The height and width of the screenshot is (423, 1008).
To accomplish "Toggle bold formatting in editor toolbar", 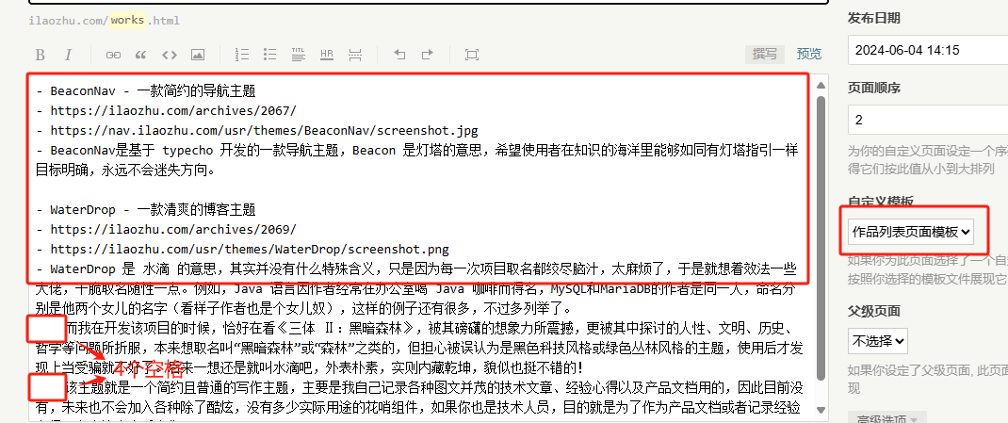I will (x=40, y=55).
